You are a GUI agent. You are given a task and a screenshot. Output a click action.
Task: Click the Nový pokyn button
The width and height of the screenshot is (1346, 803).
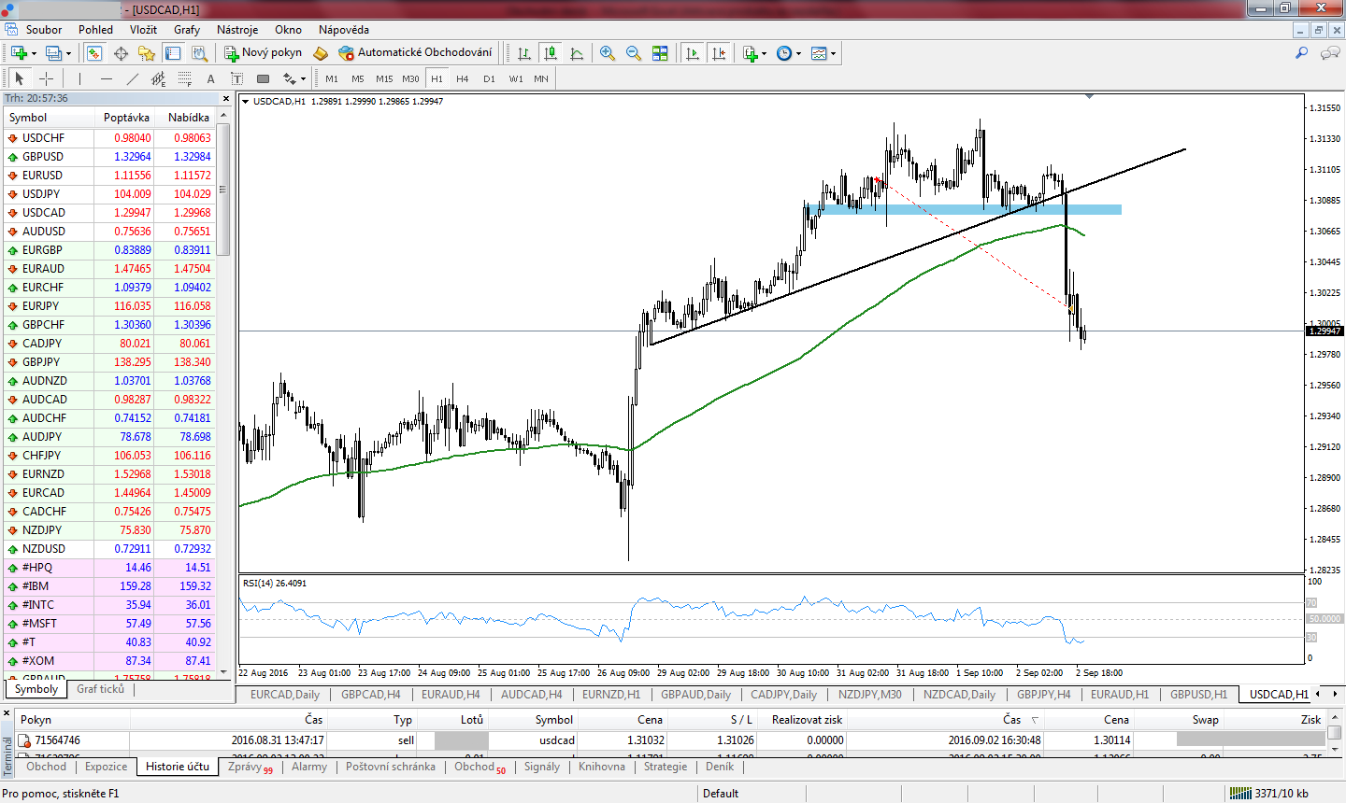click(264, 53)
